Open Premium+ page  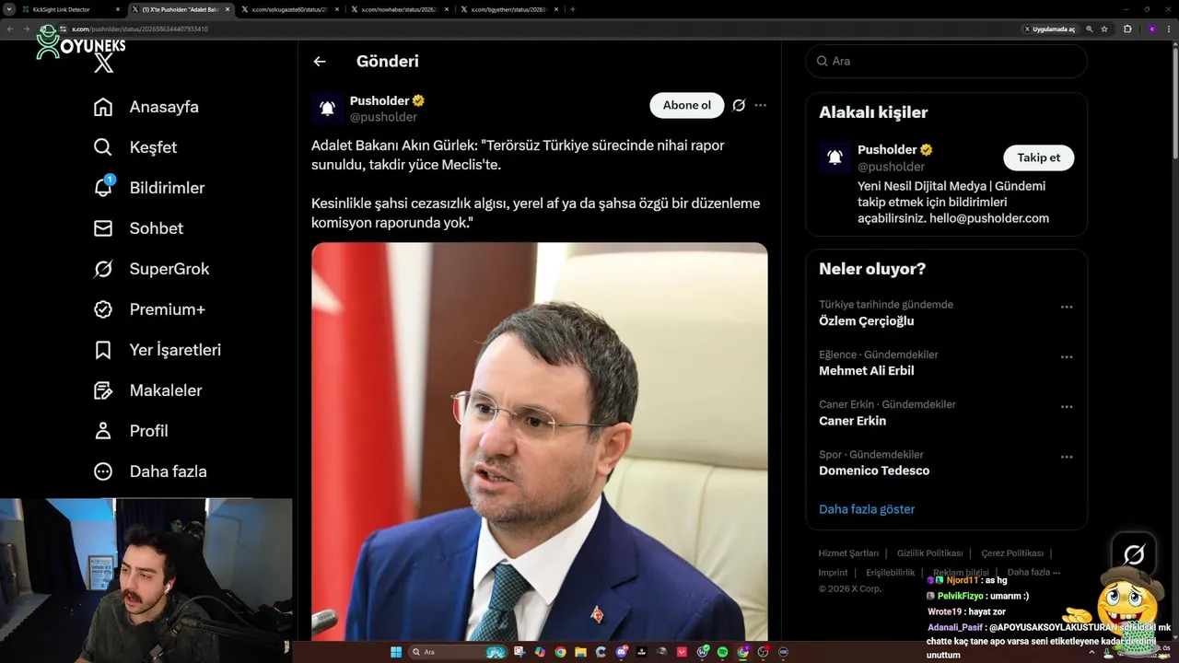pos(149,309)
